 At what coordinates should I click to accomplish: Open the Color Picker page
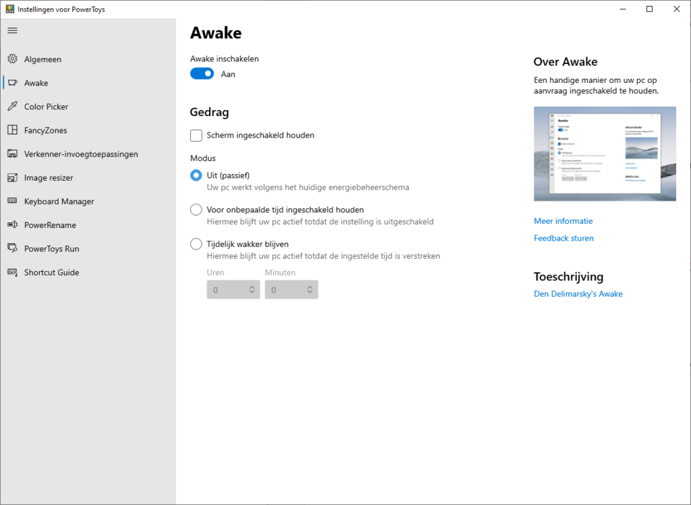click(88, 107)
